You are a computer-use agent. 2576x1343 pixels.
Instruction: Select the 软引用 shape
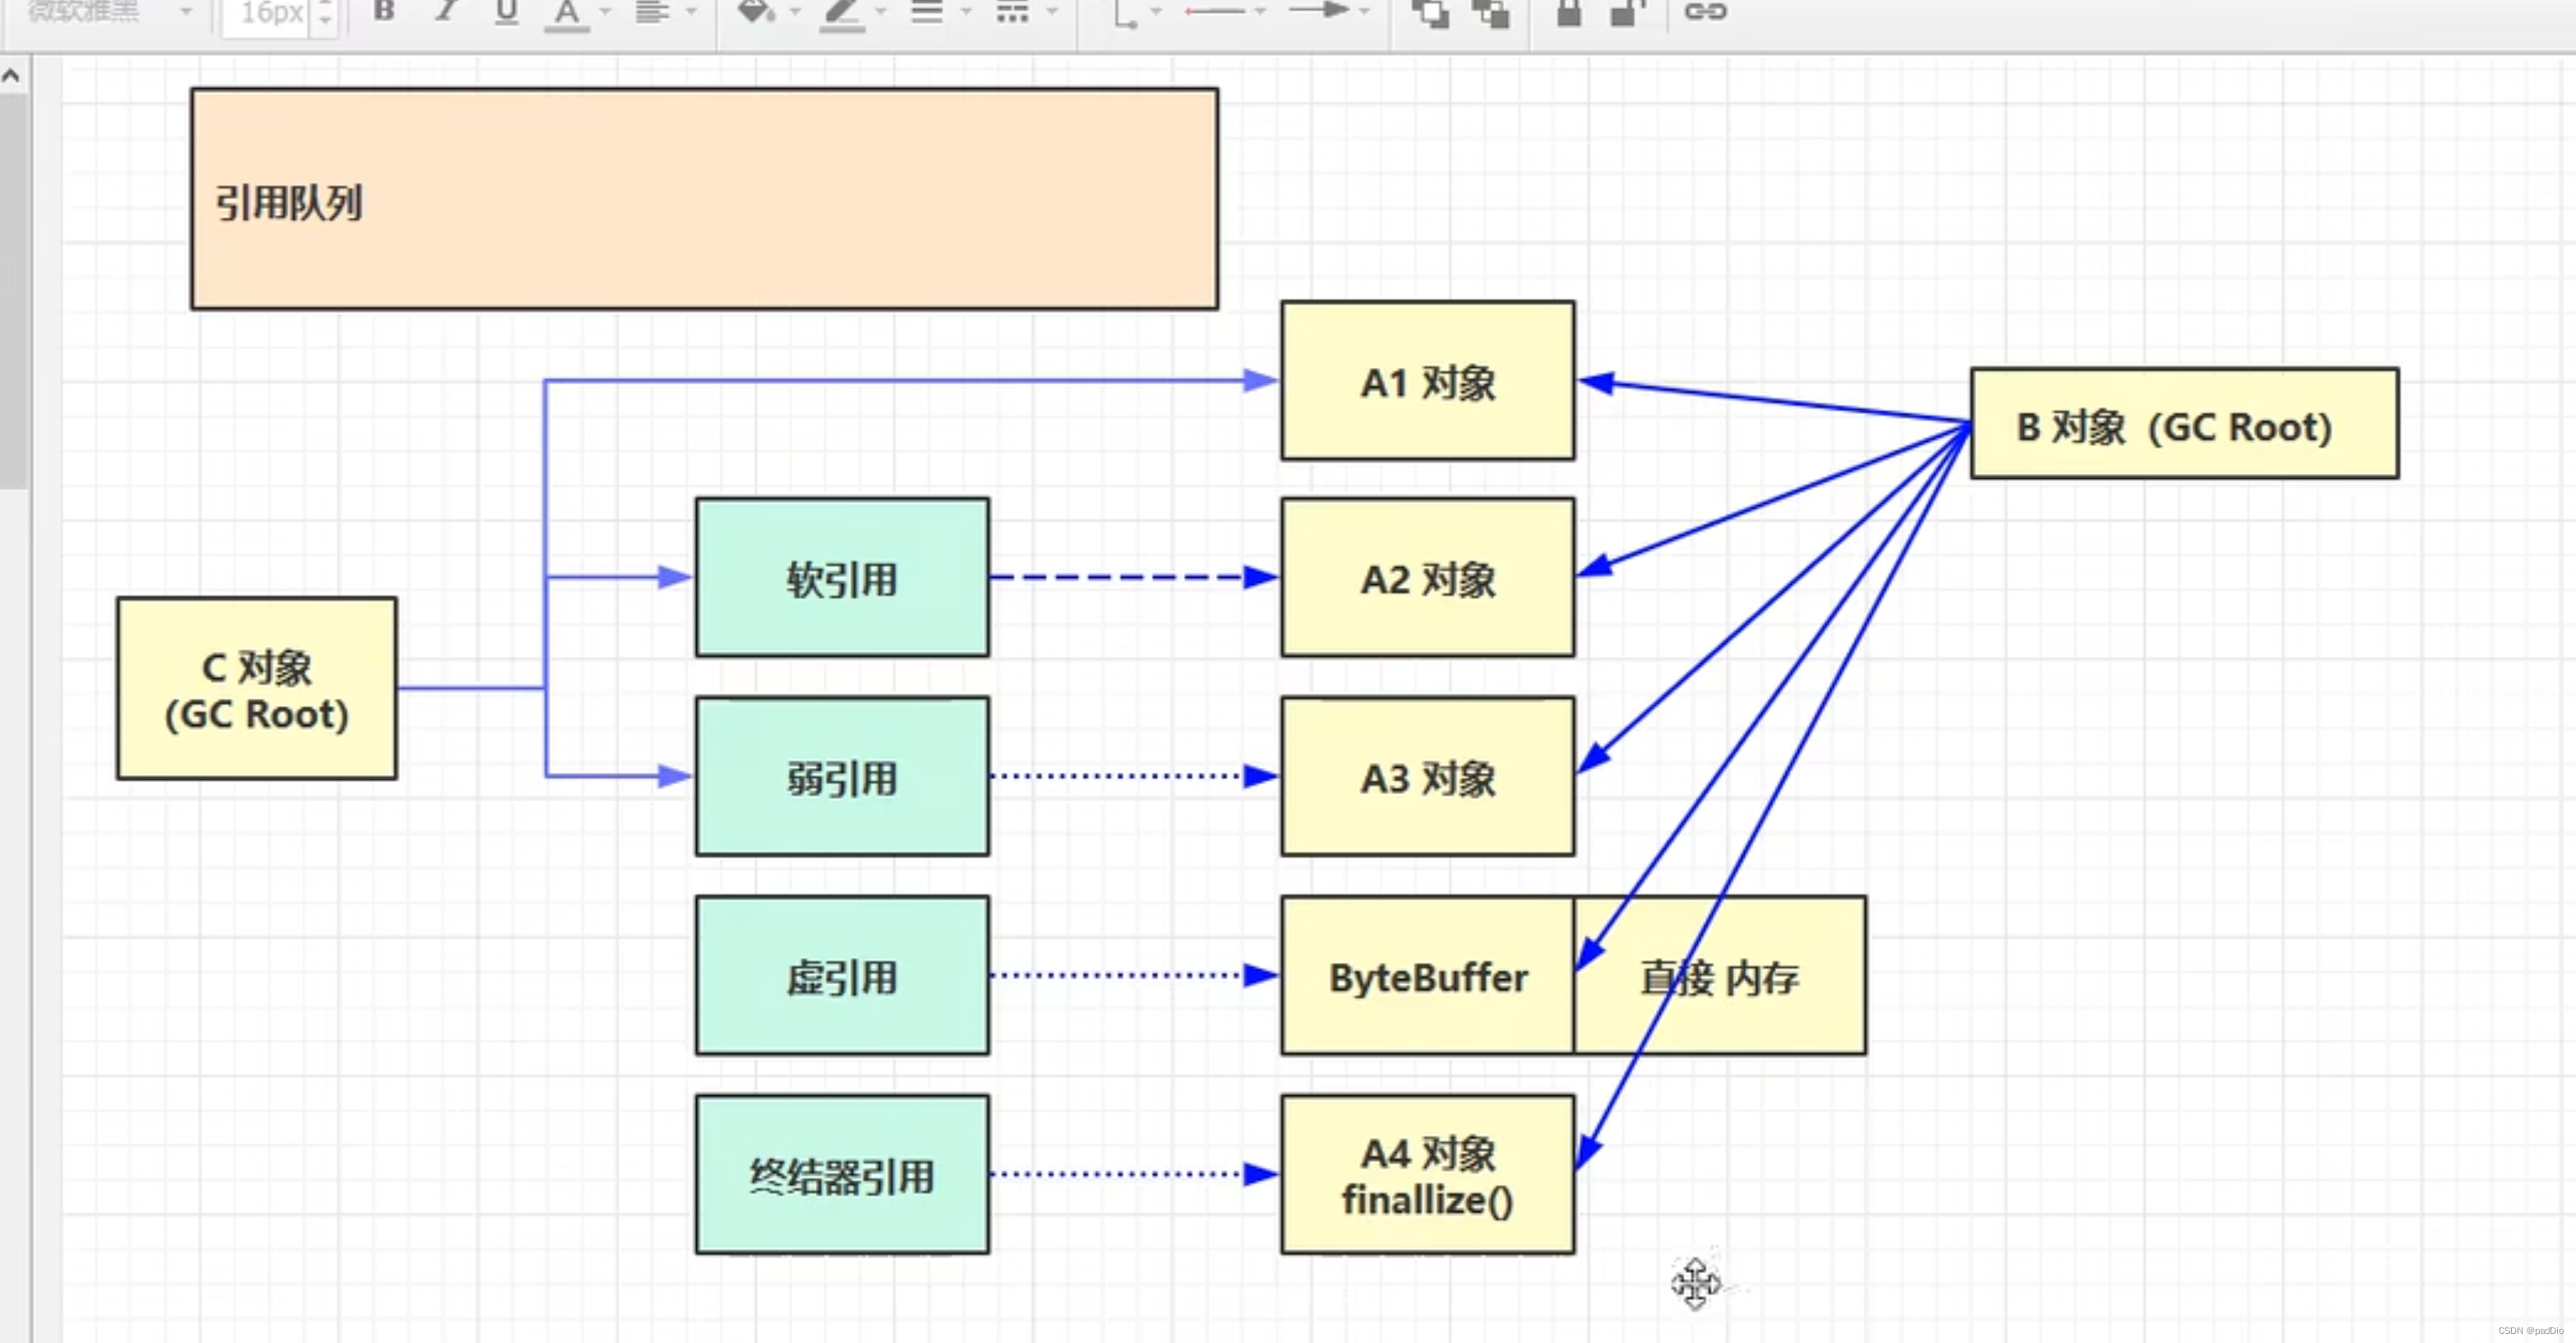click(842, 578)
